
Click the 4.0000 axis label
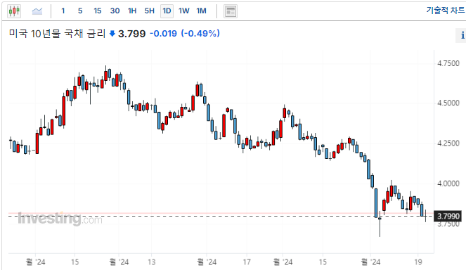pos(448,184)
